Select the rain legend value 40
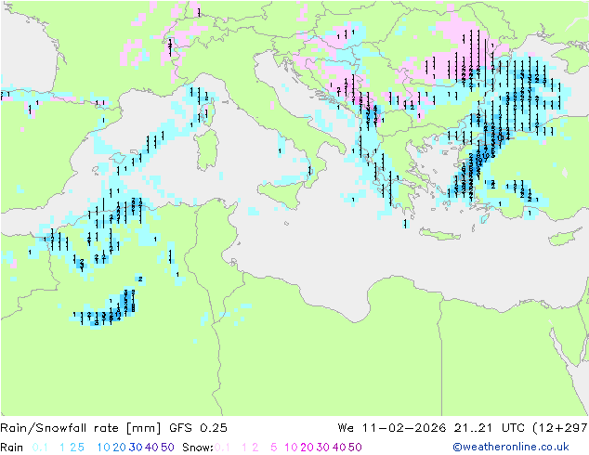The height and width of the screenshot is (455, 589). click(151, 448)
